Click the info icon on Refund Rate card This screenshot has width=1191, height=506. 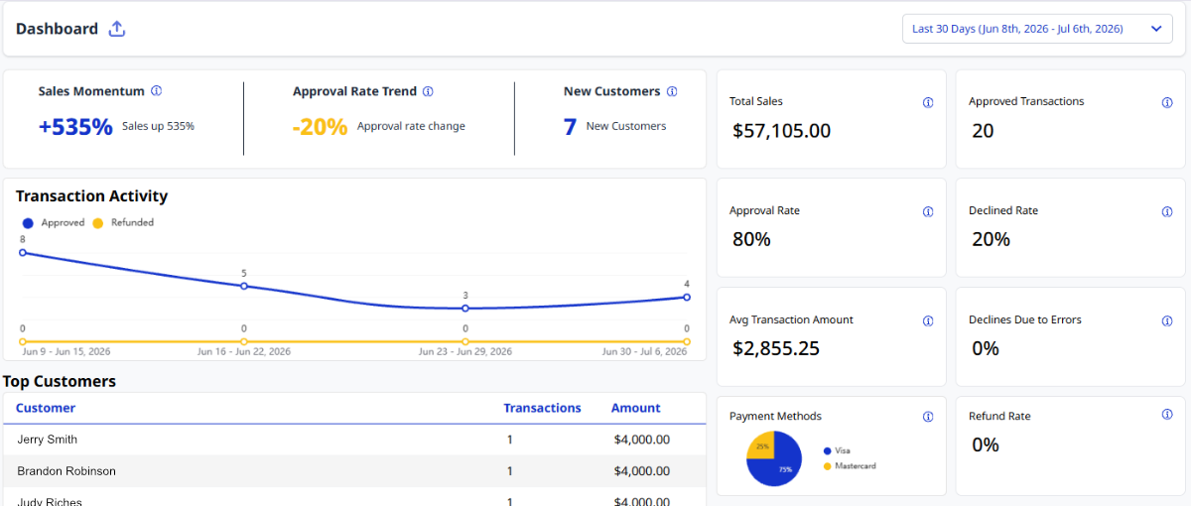pyautogui.click(x=1167, y=415)
